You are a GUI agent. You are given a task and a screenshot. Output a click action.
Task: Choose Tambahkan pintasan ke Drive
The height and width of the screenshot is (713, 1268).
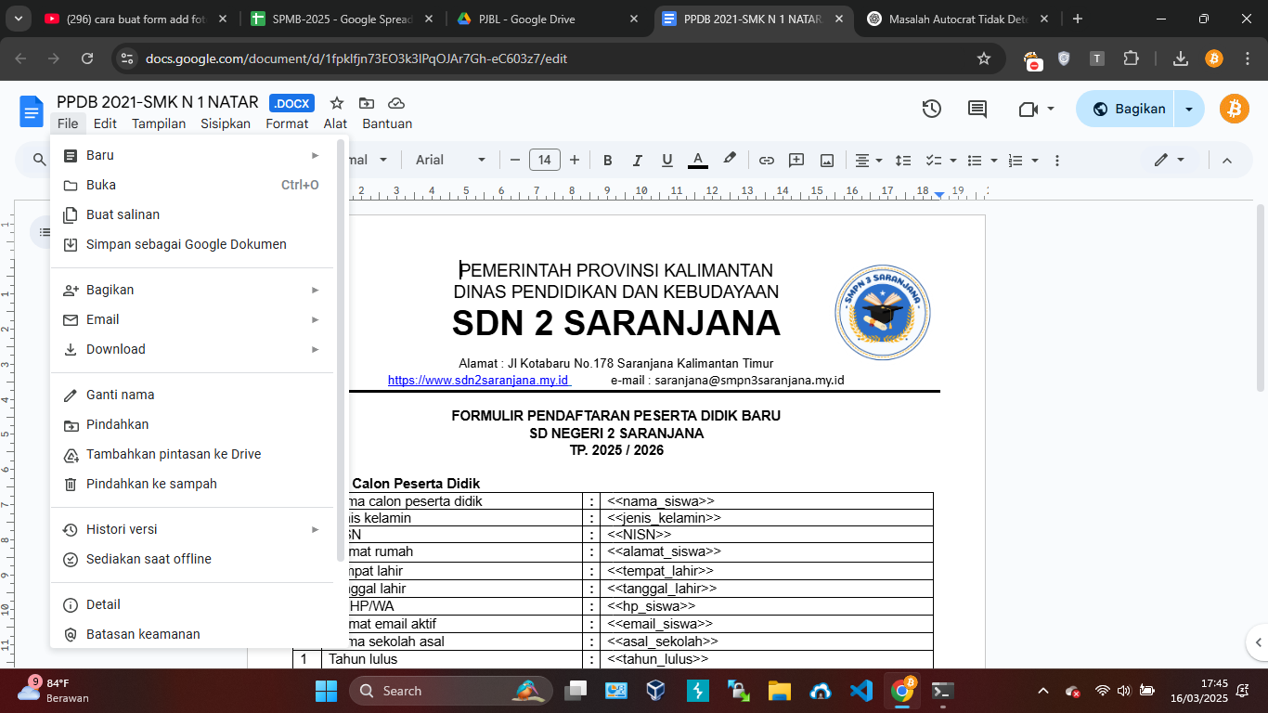[x=192, y=454]
